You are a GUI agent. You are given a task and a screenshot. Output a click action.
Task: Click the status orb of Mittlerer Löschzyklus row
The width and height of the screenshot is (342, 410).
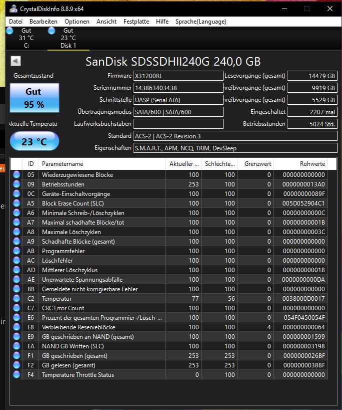point(16,270)
